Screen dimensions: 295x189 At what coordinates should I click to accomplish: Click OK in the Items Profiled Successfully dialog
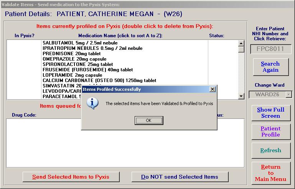(149, 120)
